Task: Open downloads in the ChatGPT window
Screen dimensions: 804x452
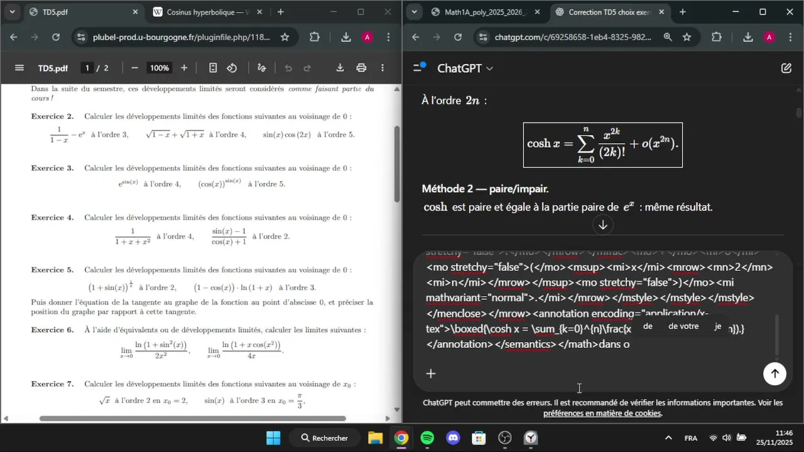Action: (748, 37)
